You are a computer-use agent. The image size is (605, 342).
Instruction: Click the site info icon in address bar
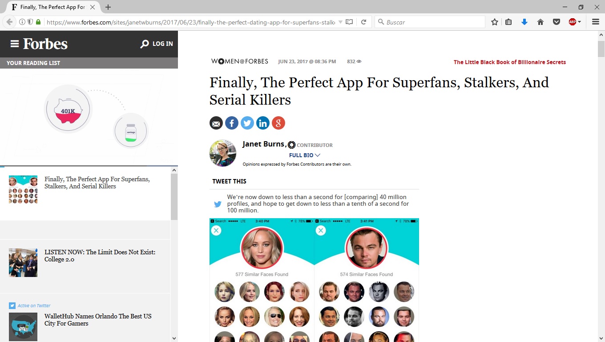click(x=22, y=22)
